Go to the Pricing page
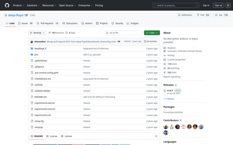This screenshot has width=233, height=145. [99, 5]
